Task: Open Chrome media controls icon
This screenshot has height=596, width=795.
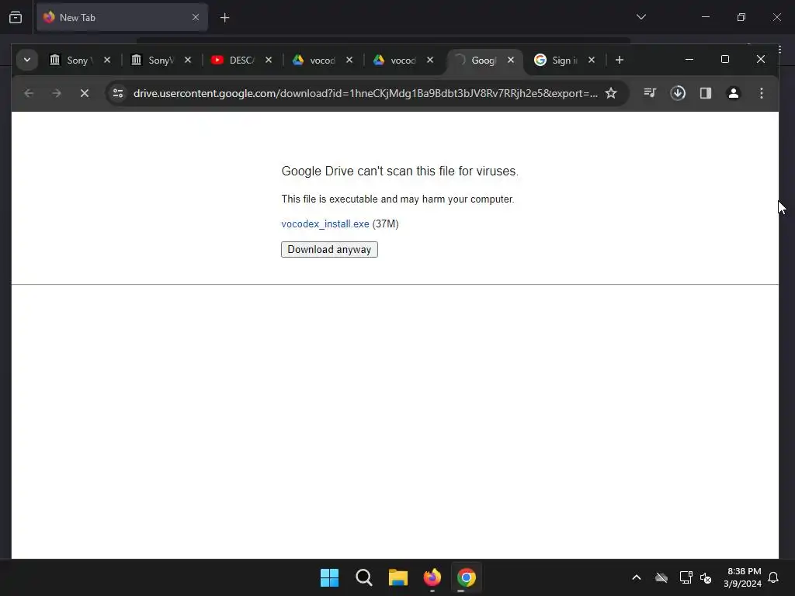Action: (x=650, y=93)
